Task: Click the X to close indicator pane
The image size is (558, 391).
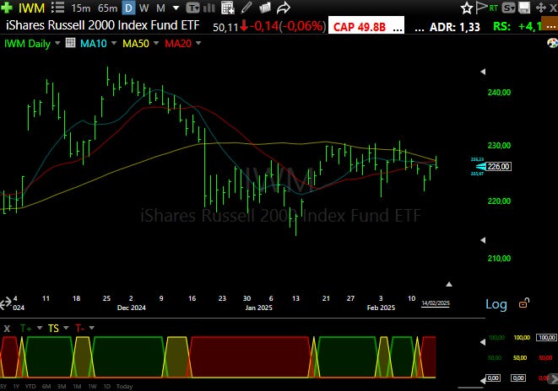Action: click(7, 328)
